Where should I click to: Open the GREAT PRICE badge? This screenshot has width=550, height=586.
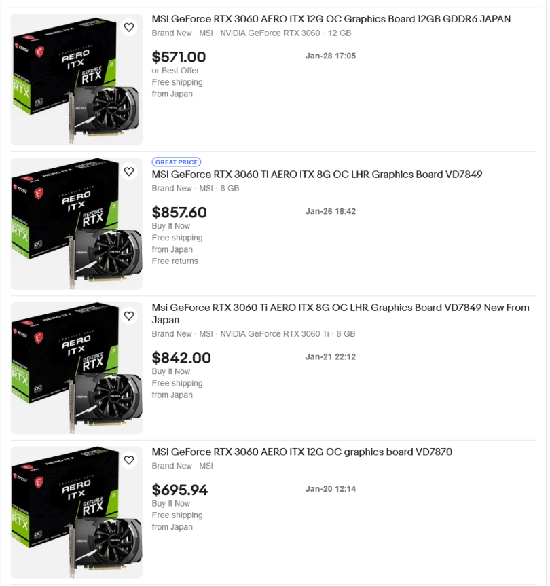(177, 162)
